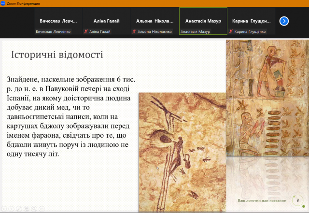The image size is (309, 213).
Task: Select Вячеслав Левченко participant tile
Action: click(58, 21)
